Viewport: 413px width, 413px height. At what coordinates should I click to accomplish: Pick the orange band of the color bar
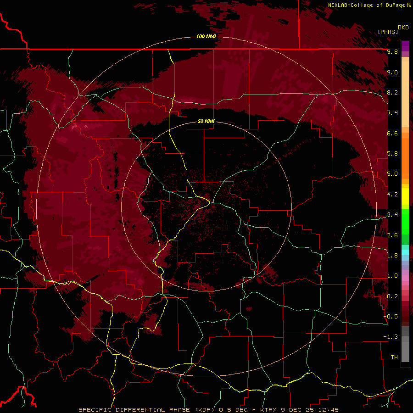point(405,158)
